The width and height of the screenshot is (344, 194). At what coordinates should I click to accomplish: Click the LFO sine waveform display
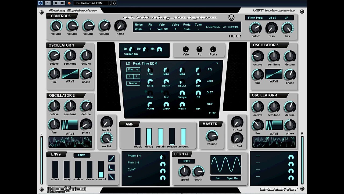pyautogui.click(x=226, y=164)
